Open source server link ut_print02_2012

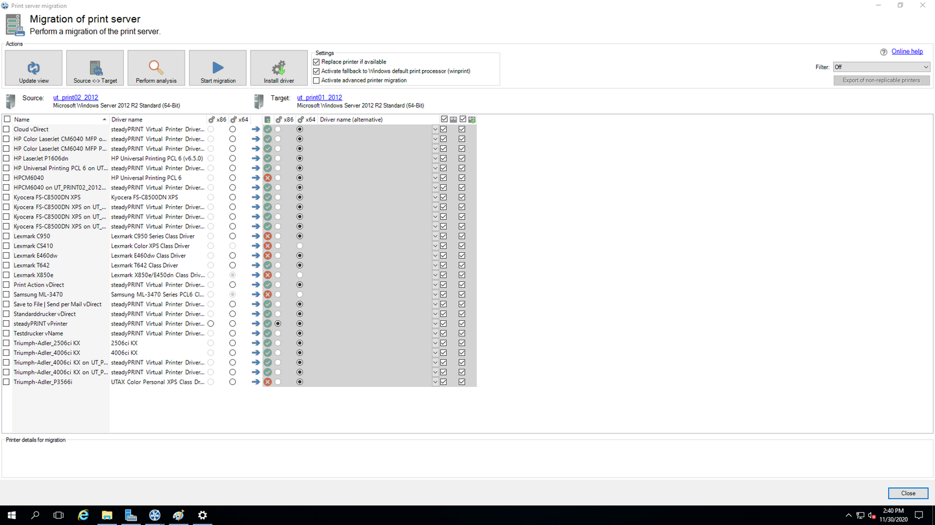click(x=75, y=98)
